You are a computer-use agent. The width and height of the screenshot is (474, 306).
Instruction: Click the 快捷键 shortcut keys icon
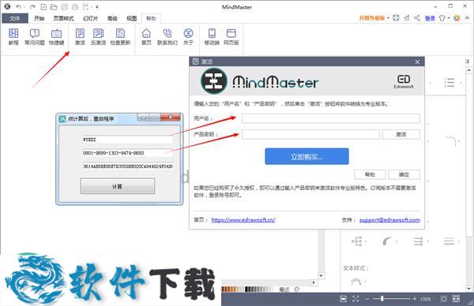coord(56,36)
